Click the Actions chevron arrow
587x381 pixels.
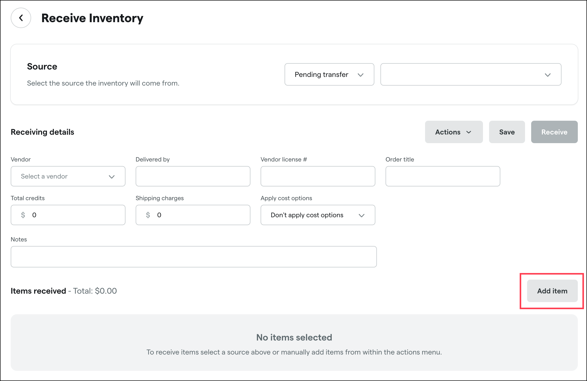(x=468, y=132)
